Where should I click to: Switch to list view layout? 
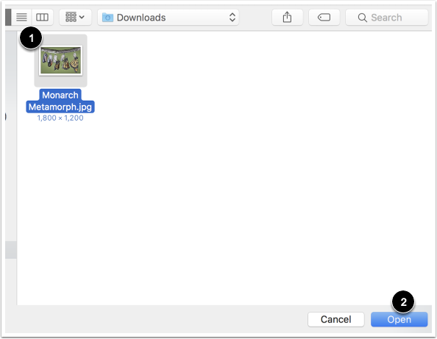(21, 17)
